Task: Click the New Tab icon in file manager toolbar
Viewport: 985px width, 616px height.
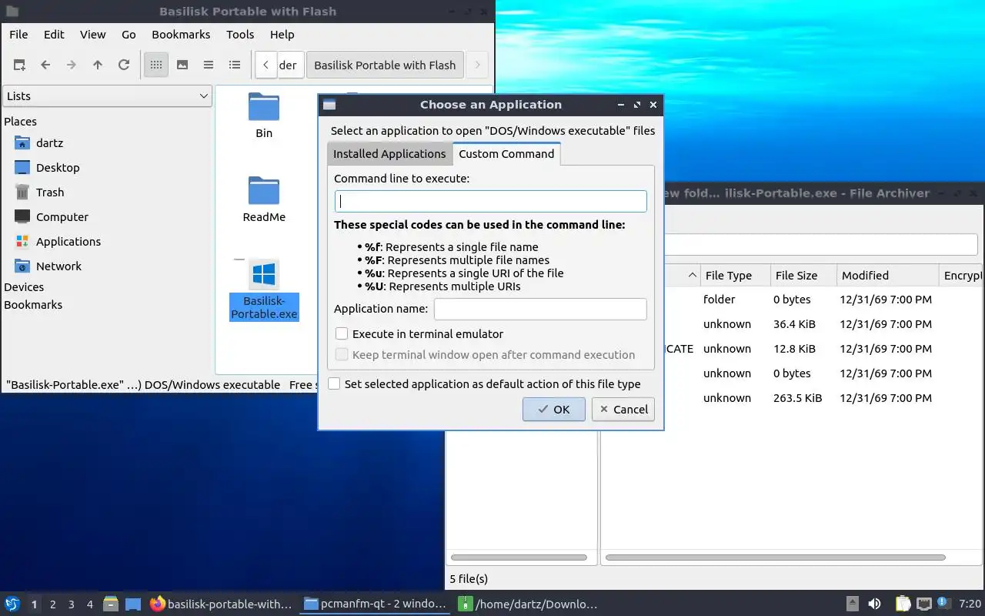Action: pos(19,65)
